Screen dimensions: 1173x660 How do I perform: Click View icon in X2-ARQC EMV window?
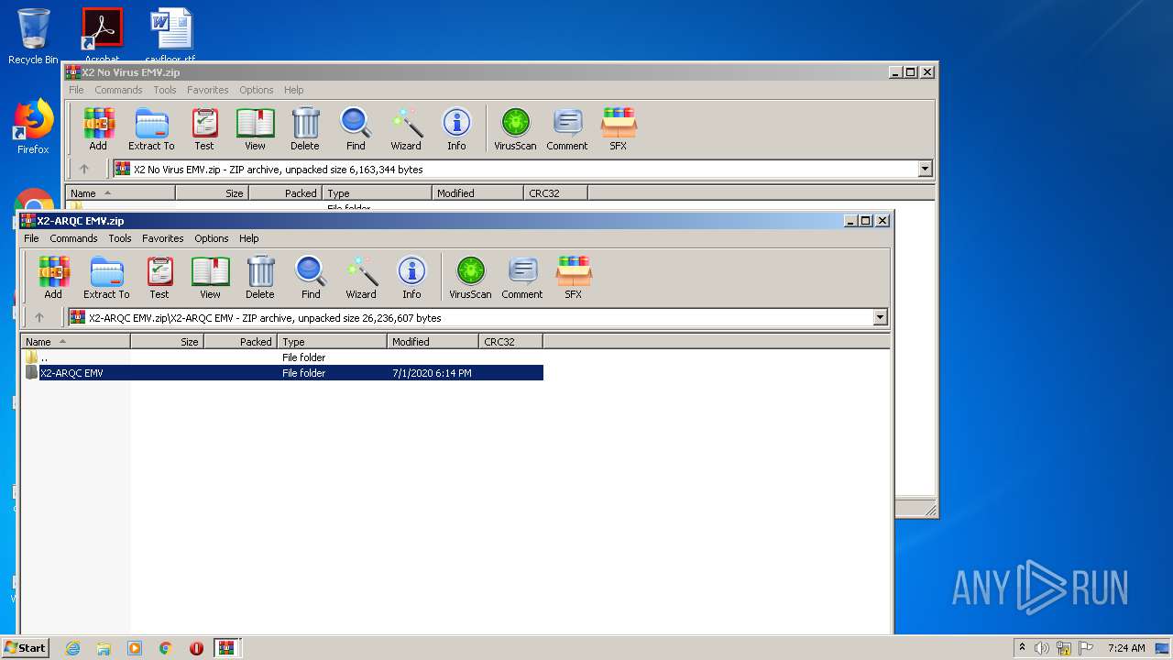(210, 278)
